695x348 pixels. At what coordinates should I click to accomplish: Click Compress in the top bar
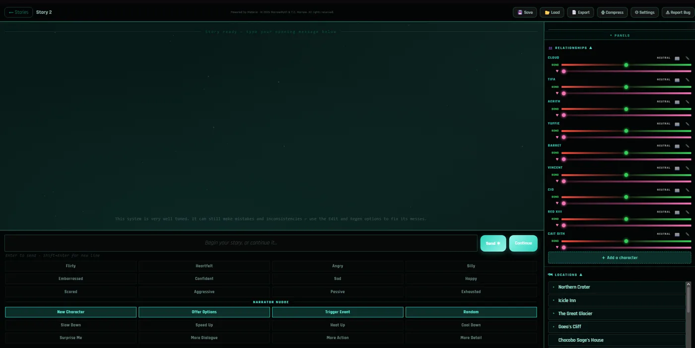[612, 12]
